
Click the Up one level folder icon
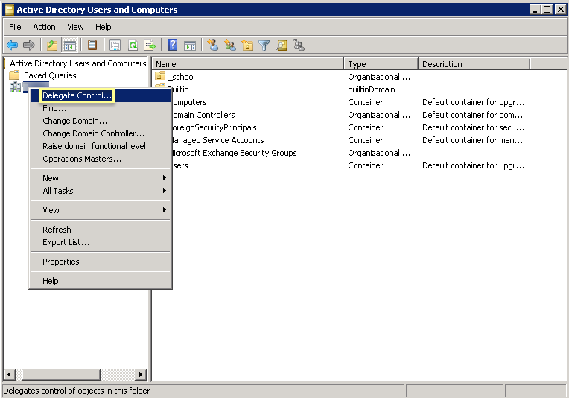51,45
